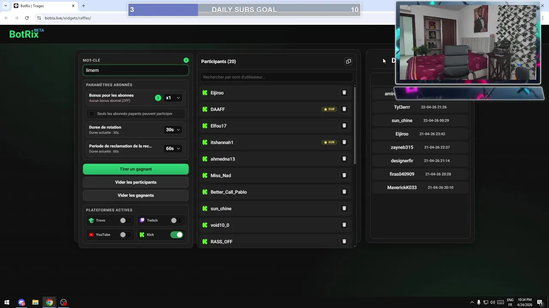The width and height of the screenshot is (549, 308).
Task: Click the 'Participants (20)' heading
Action: pyautogui.click(x=218, y=62)
